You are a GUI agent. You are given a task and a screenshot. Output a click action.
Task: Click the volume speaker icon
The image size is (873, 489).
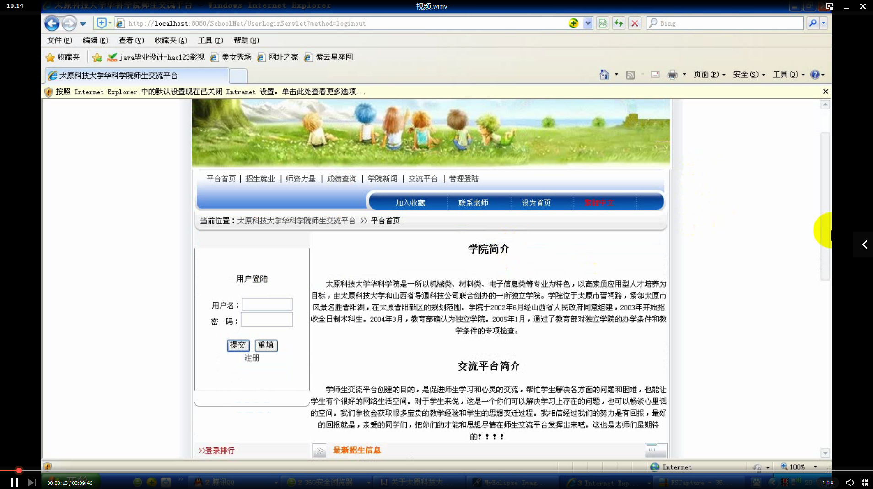pos(850,483)
